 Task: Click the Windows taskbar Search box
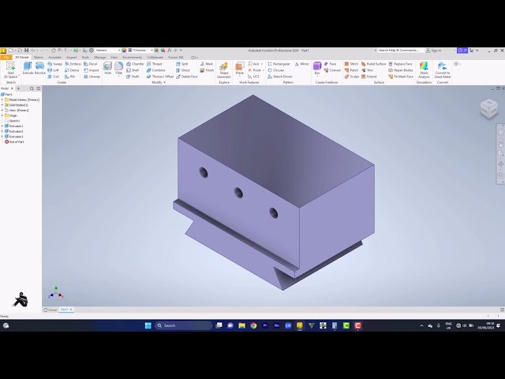(183, 325)
